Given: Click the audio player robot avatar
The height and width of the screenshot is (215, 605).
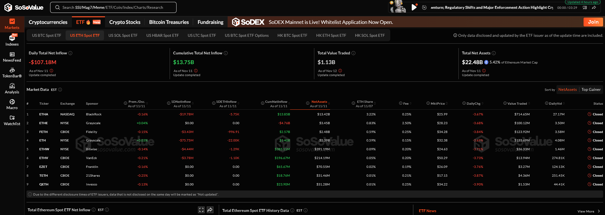Looking at the screenshot, I should click(x=398, y=7).
